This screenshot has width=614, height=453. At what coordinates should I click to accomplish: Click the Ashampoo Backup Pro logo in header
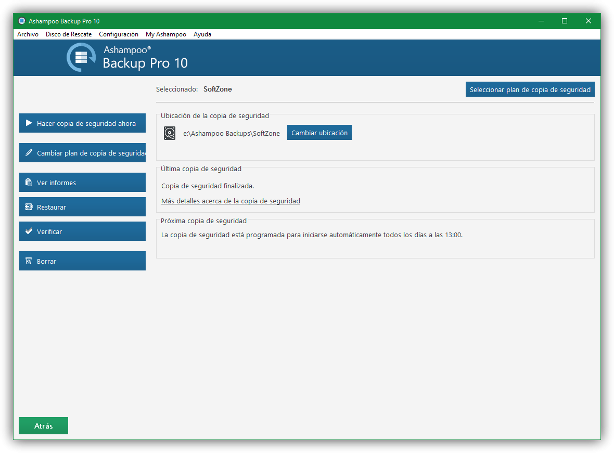point(81,57)
